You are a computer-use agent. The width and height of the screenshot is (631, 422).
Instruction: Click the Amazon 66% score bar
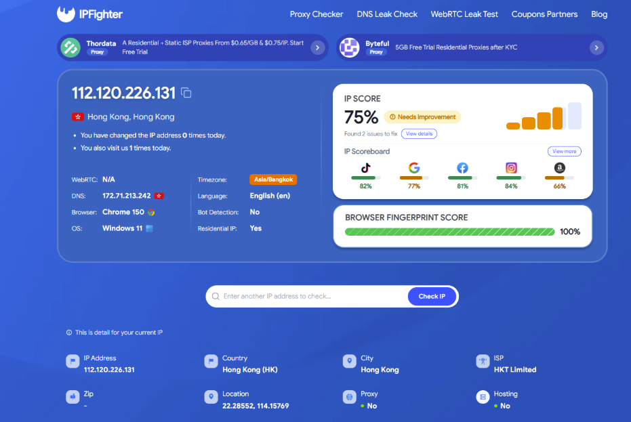click(559, 178)
